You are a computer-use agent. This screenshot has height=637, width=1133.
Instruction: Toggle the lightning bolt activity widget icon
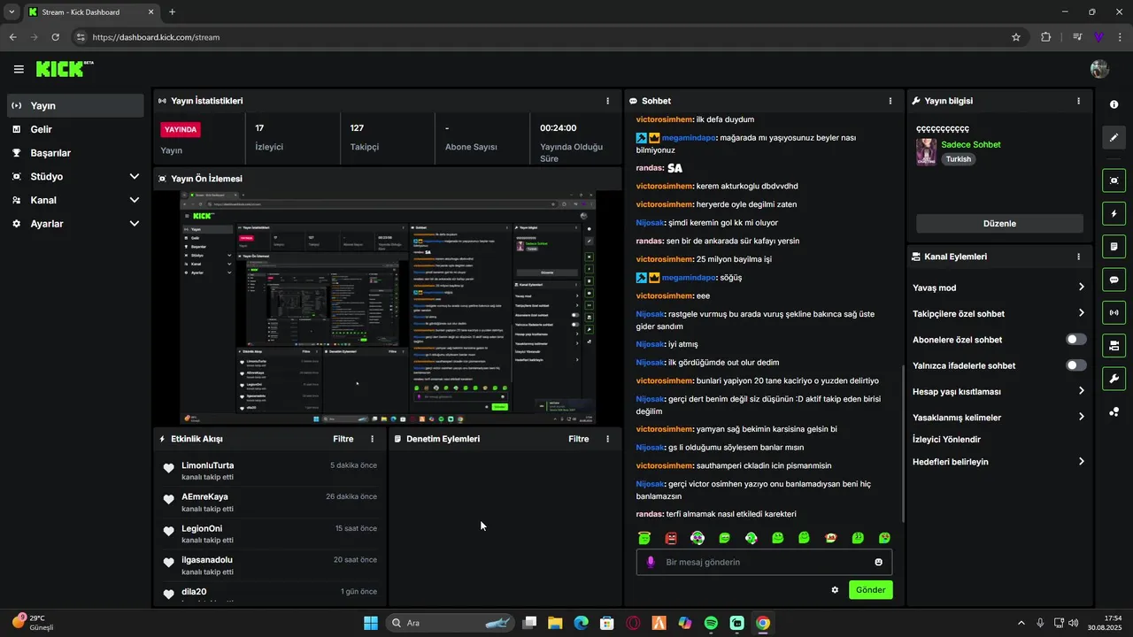coord(1114,213)
